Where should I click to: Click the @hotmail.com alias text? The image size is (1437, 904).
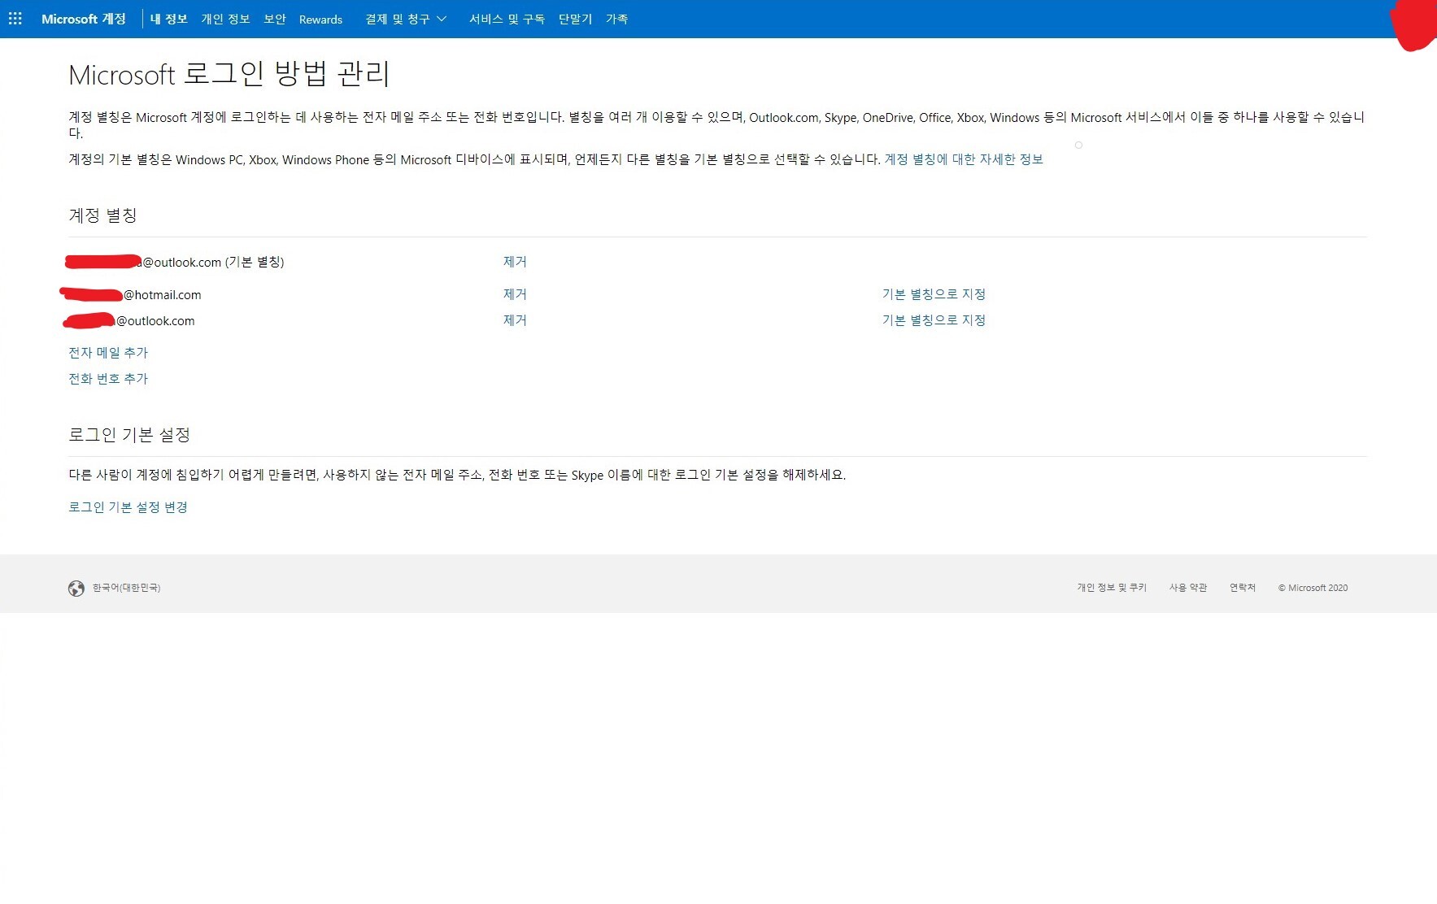pyautogui.click(x=162, y=295)
